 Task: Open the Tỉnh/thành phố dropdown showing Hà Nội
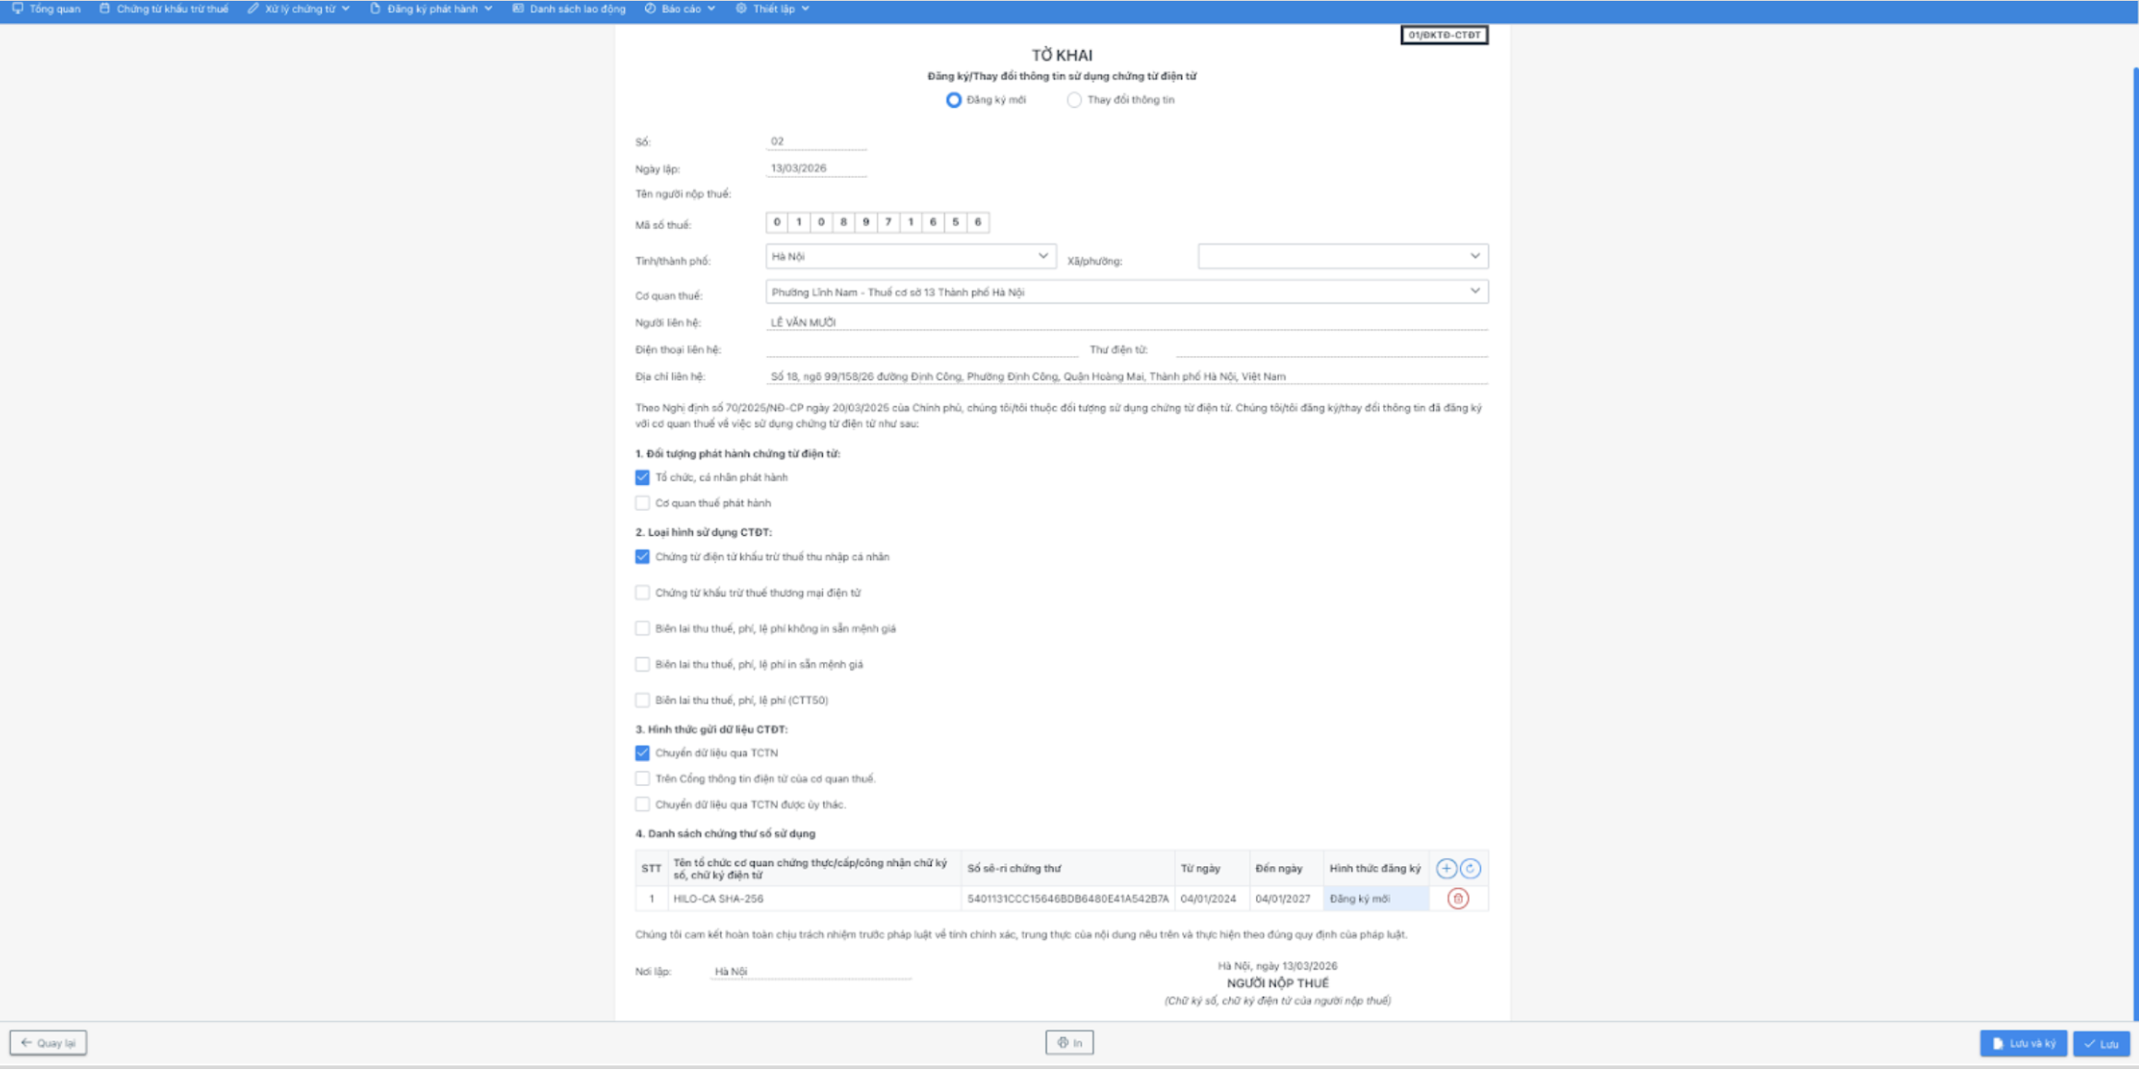pyautogui.click(x=910, y=256)
